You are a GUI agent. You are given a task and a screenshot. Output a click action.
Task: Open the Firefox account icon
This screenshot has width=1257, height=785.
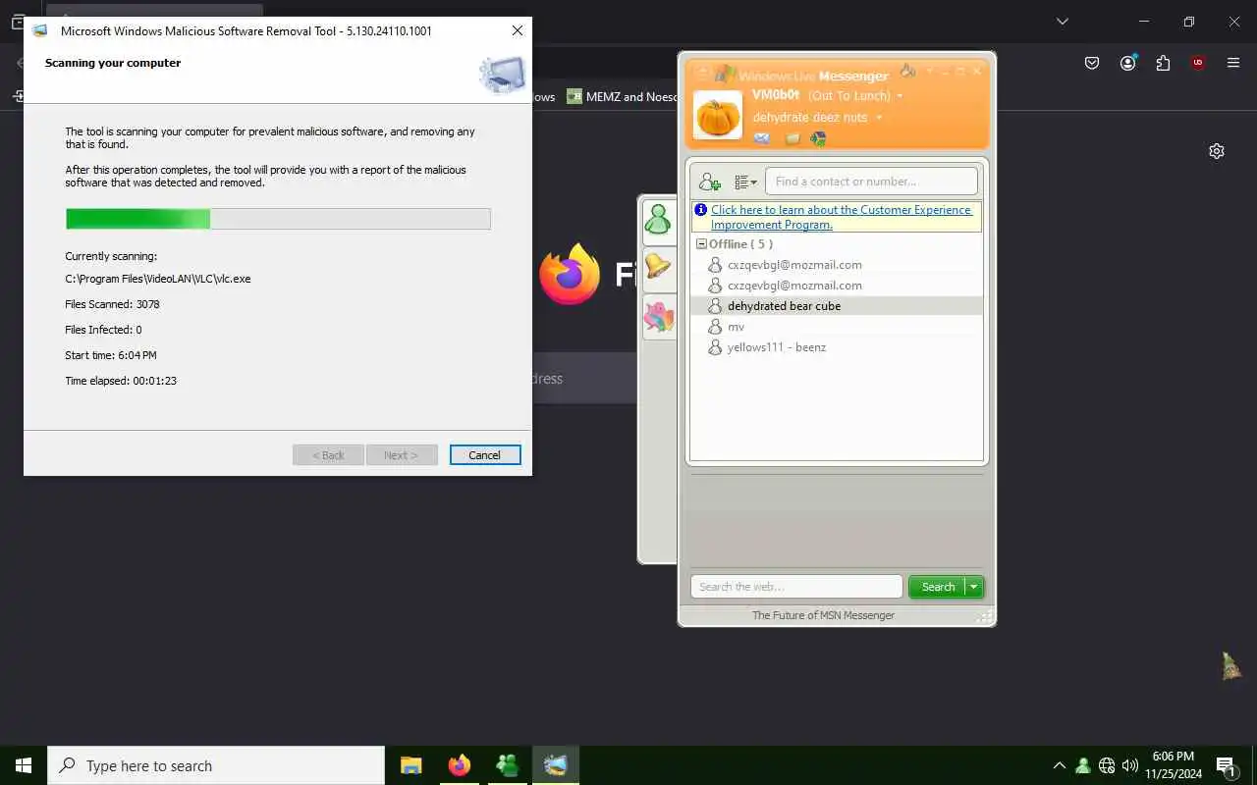pos(1127,63)
